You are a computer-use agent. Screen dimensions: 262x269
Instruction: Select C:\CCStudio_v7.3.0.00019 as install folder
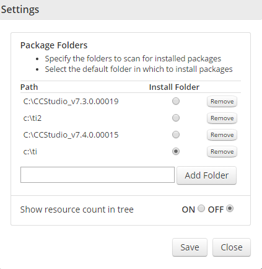pyautogui.click(x=176, y=101)
